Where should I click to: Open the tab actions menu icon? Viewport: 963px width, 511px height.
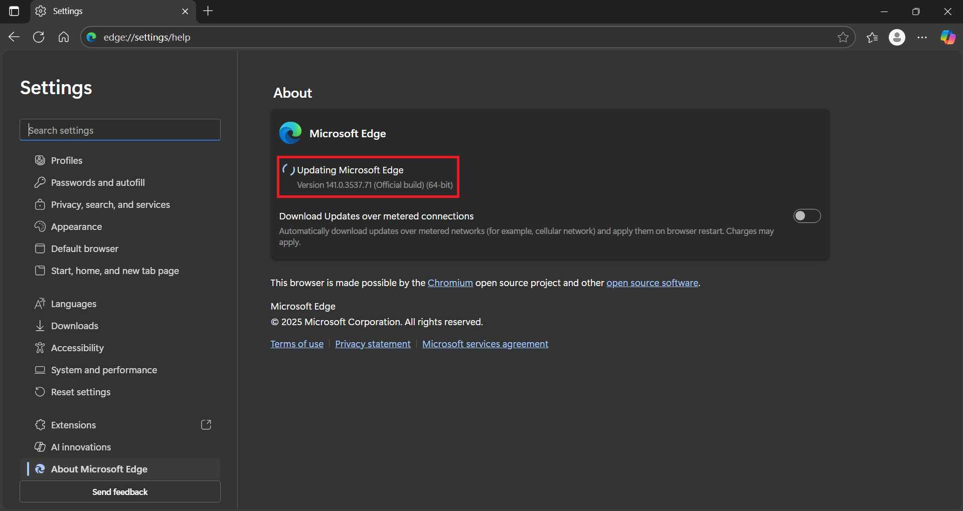point(14,11)
